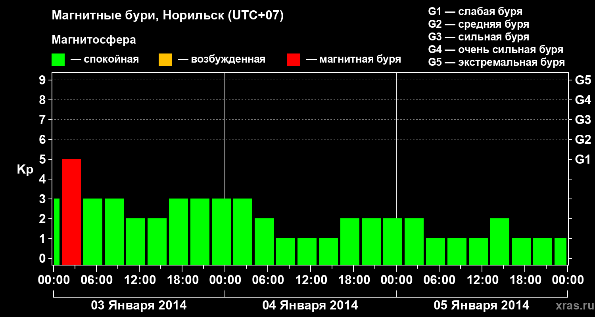Click the '12:00' label above 03 Января
The width and height of the screenshot is (595, 317).
coord(139,280)
